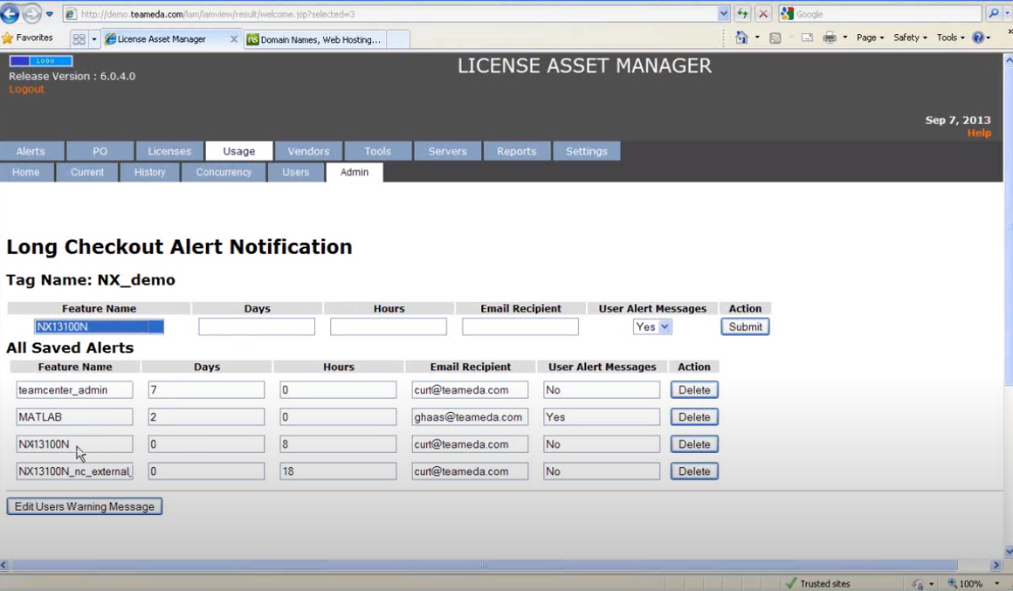The image size is (1013, 591).
Task: Click the Help question mark icon
Action: pyautogui.click(x=978, y=38)
